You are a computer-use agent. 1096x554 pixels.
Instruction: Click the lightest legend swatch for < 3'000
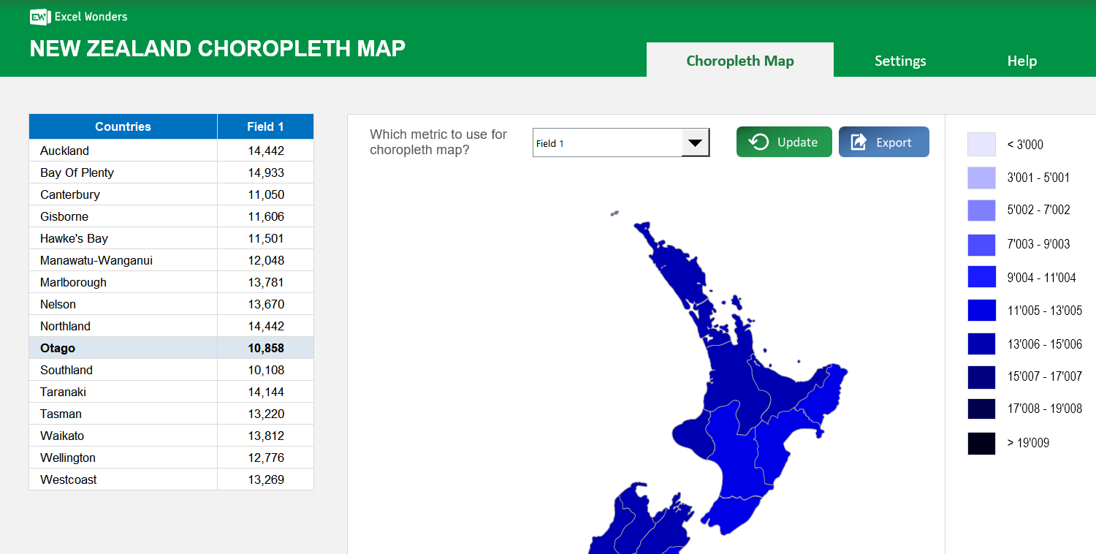981,145
